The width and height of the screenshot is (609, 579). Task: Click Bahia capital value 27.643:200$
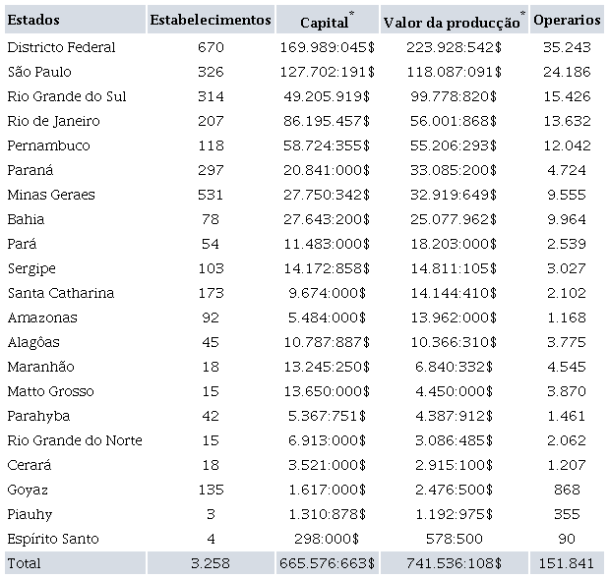pos(326,219)
